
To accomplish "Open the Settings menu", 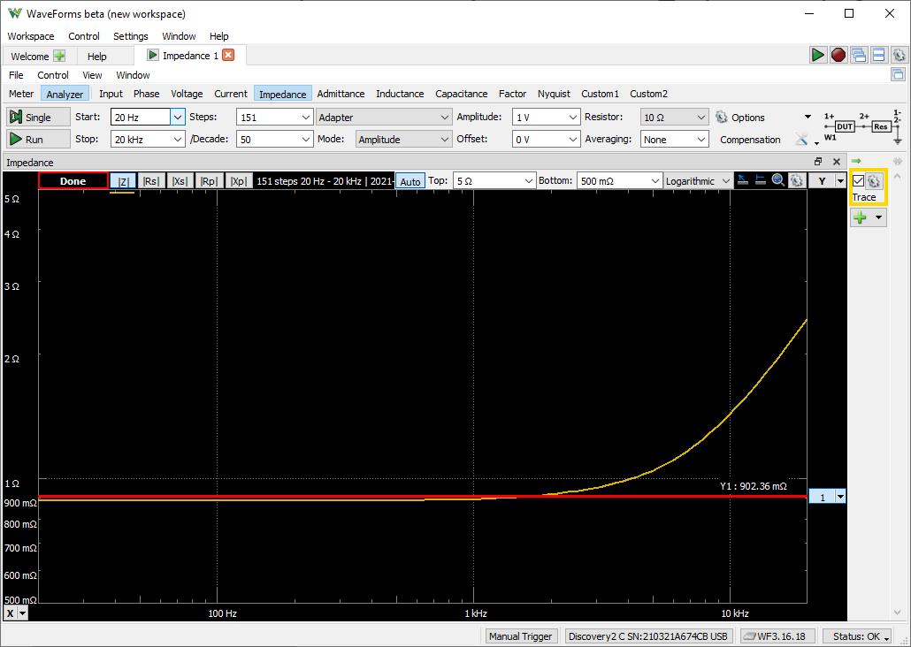I will (x=131, y=36).
